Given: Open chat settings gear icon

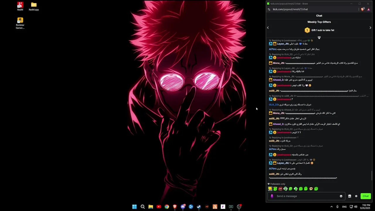Looking at the screenshot, I should 356,196.
